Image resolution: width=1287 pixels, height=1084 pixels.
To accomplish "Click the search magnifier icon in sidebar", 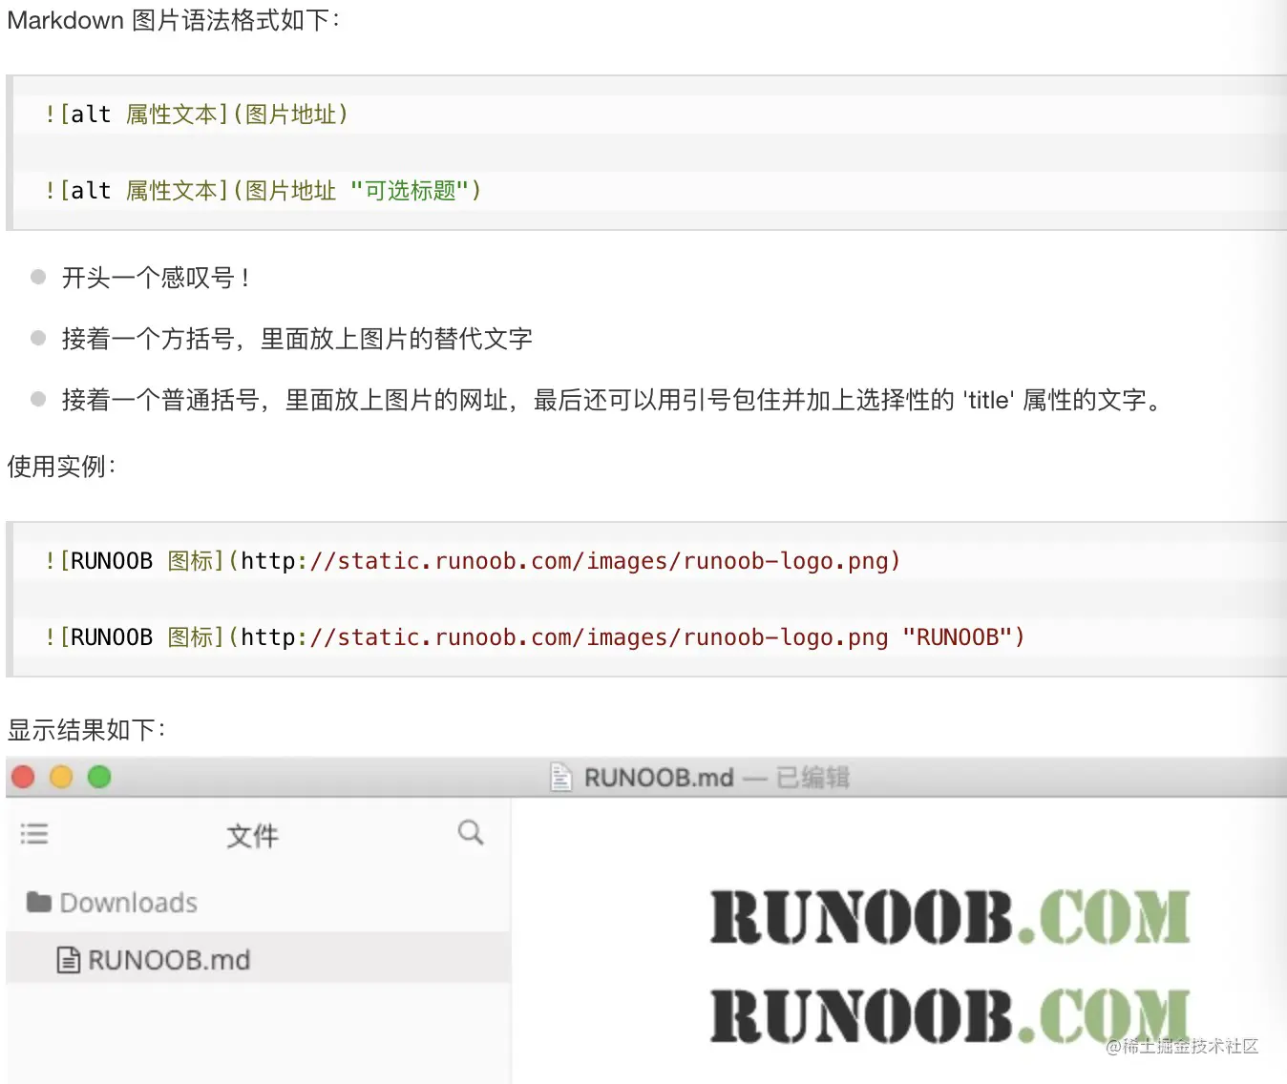I will click(471, 833).
